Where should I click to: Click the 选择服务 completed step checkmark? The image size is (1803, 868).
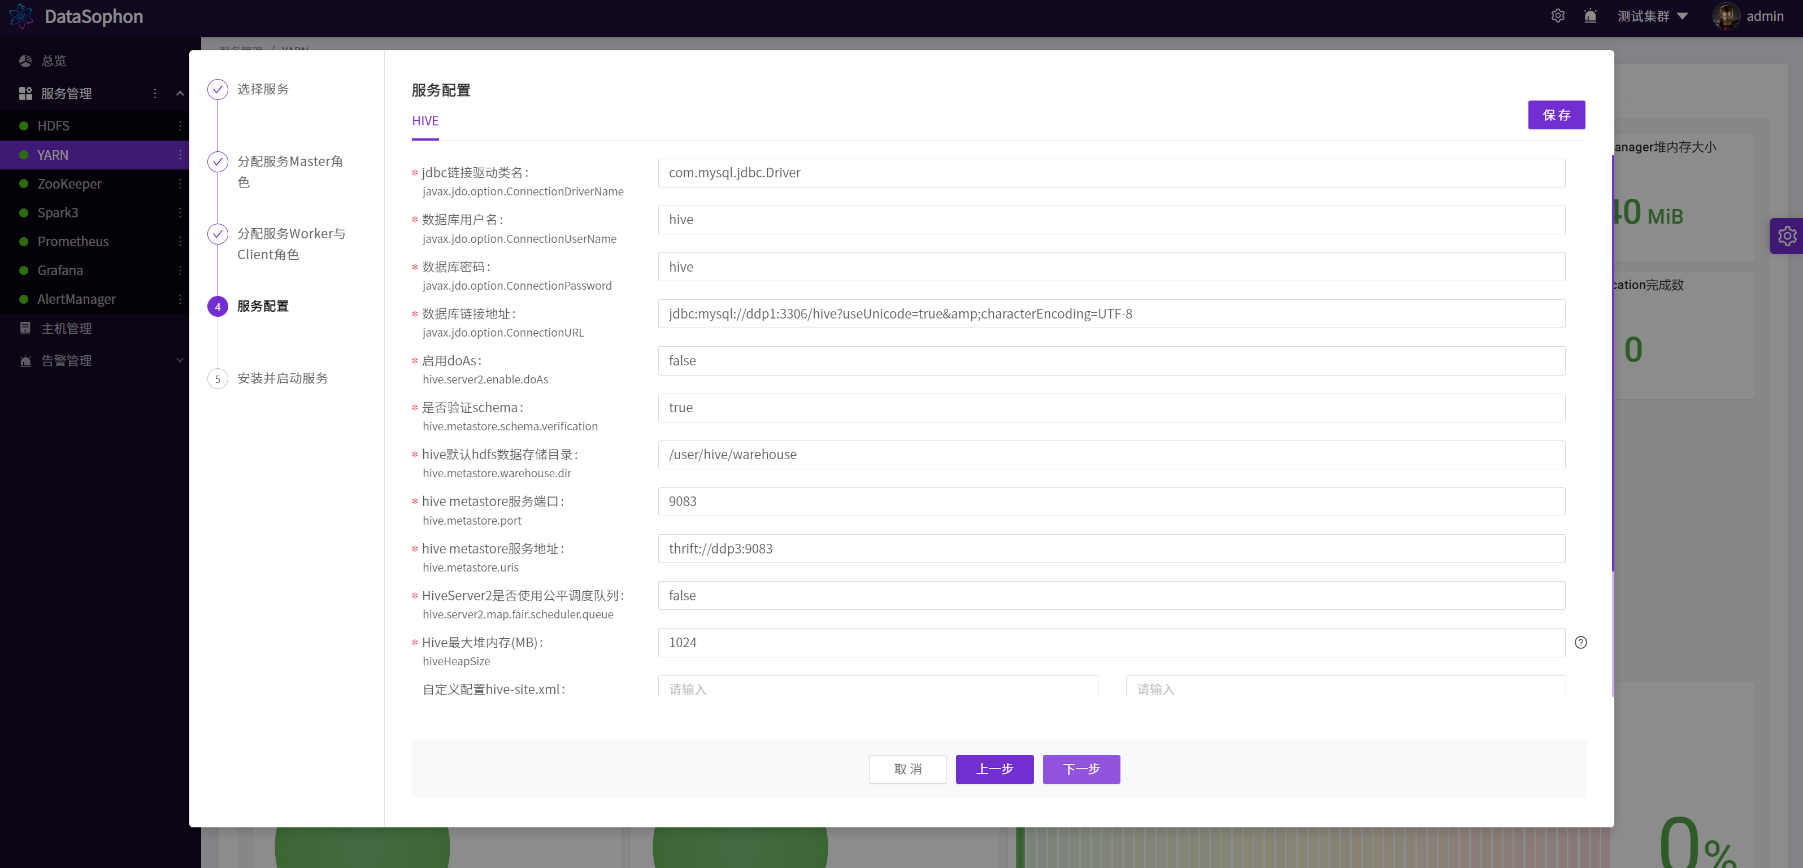point(218,89)
